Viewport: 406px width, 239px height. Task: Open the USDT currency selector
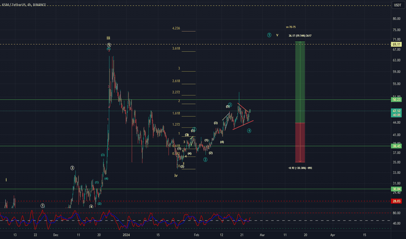pyautogui.click(x=397, y=5)
